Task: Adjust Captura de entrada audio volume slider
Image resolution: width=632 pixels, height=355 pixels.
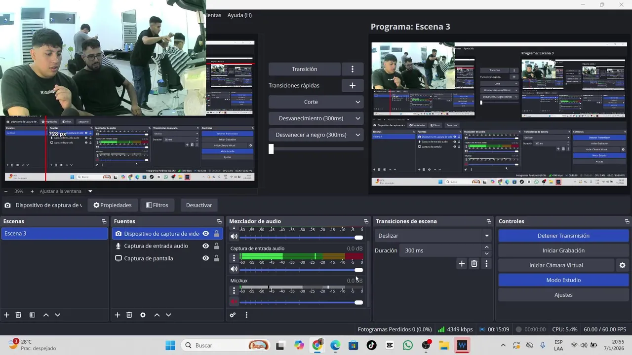Action: point(358,270)
